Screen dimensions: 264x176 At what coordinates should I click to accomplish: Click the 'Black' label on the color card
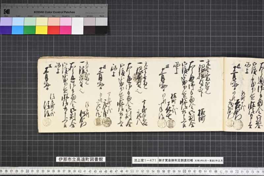102,16
